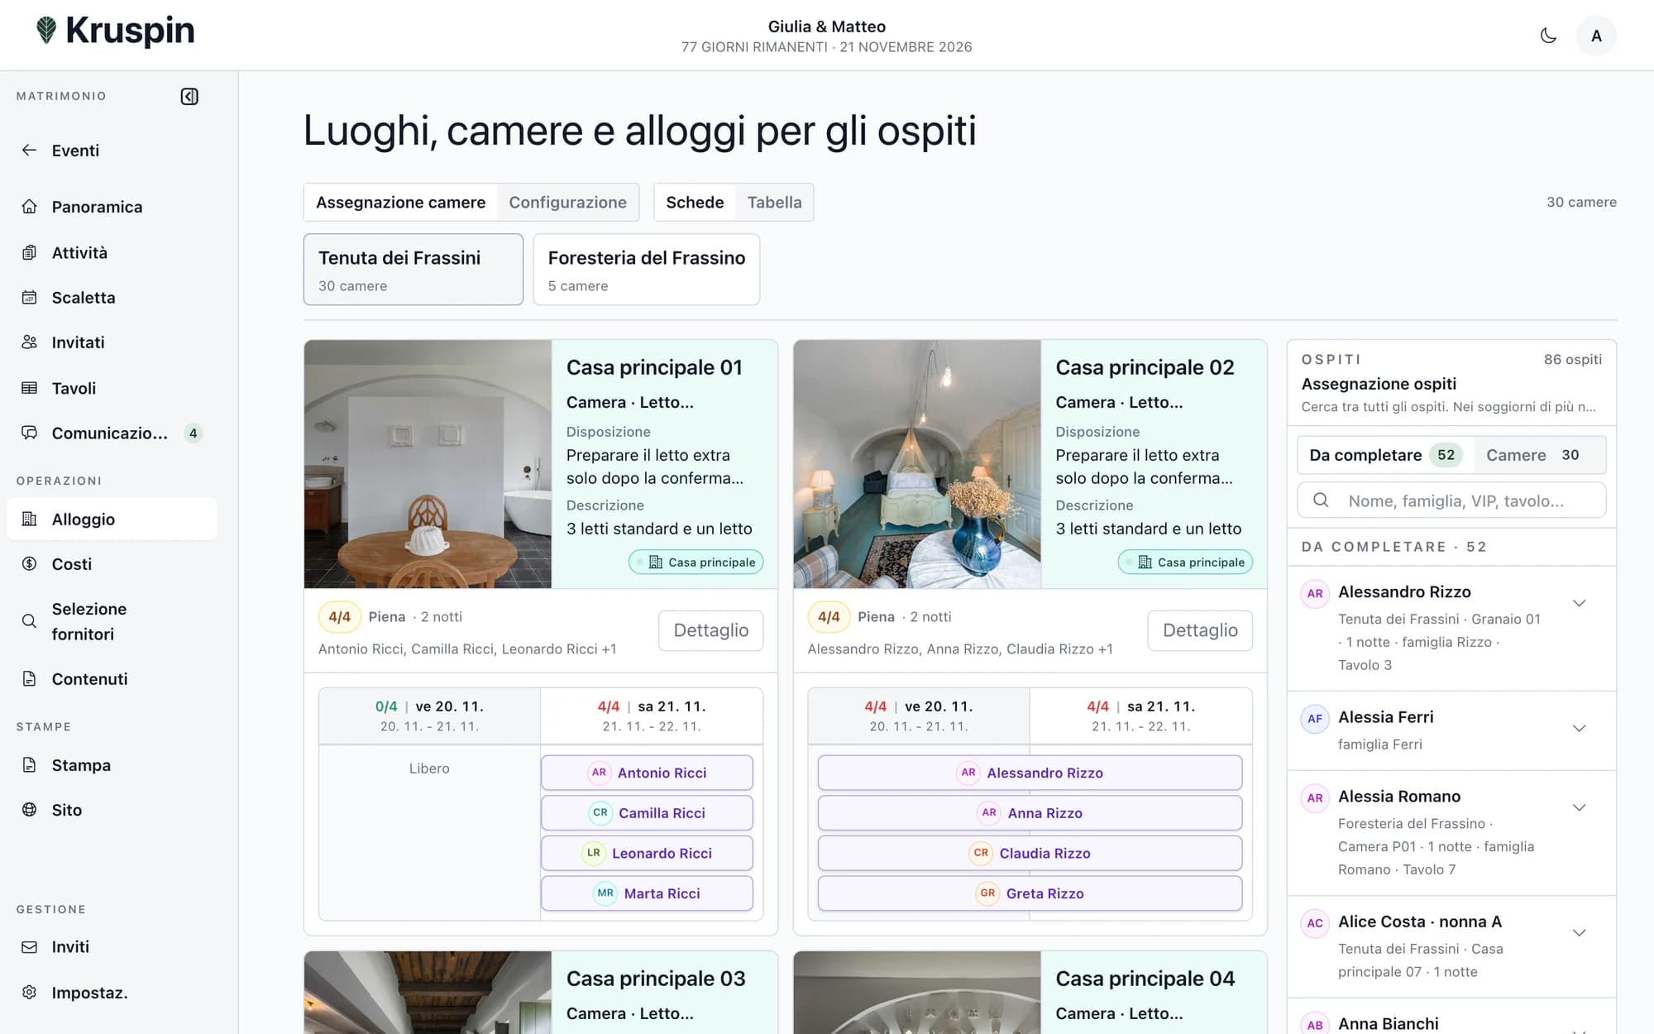Open Attività in the sidebar

click(112, 252)
